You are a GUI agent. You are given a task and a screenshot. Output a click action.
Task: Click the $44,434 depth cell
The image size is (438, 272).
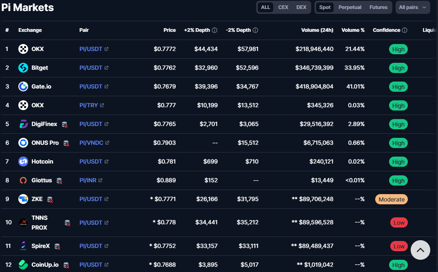tap(206, 49)
